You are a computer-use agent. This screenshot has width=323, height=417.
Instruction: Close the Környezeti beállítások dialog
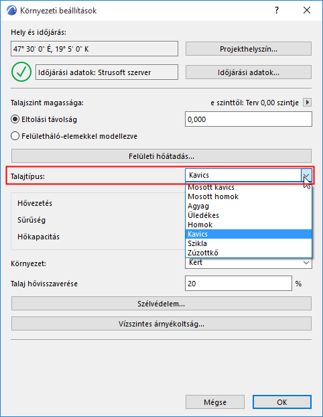point(307,10)
